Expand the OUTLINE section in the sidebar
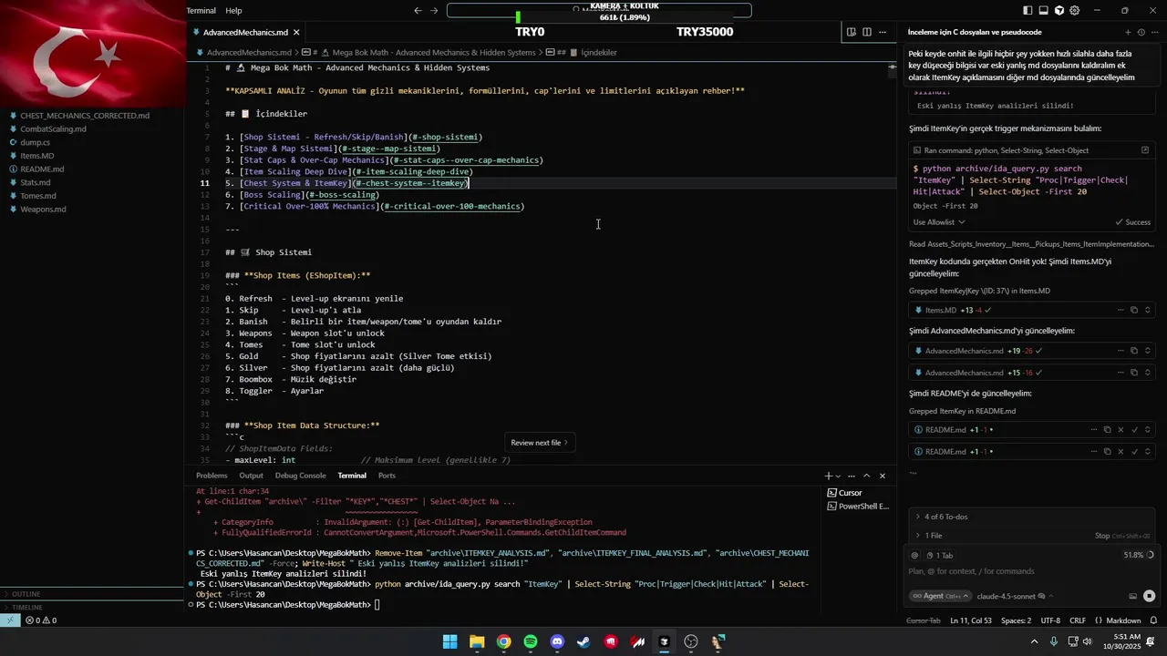Screen dimensions: 1167x656 [x=91, y=594]
